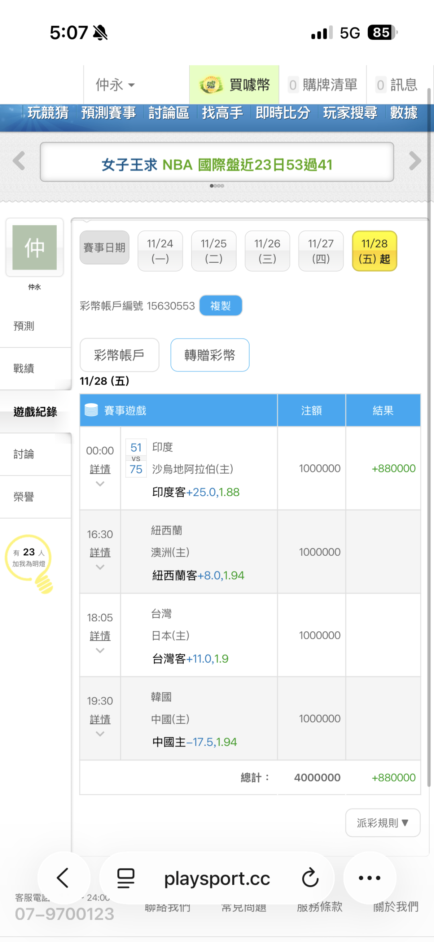This screenshot has height=942, width=434.
Task: Select the 11/24 (一) date tab
Action: (x=160, y=251)
